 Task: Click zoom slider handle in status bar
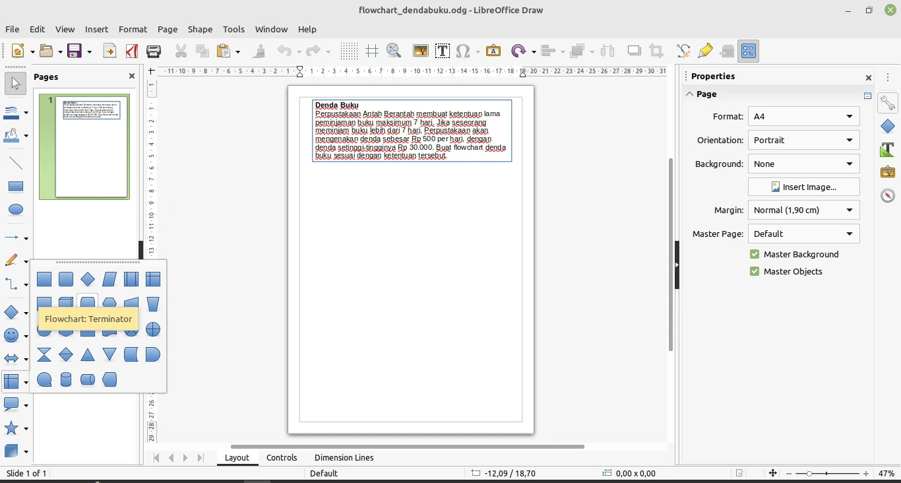pyautogui.click(x=809, y=474)
